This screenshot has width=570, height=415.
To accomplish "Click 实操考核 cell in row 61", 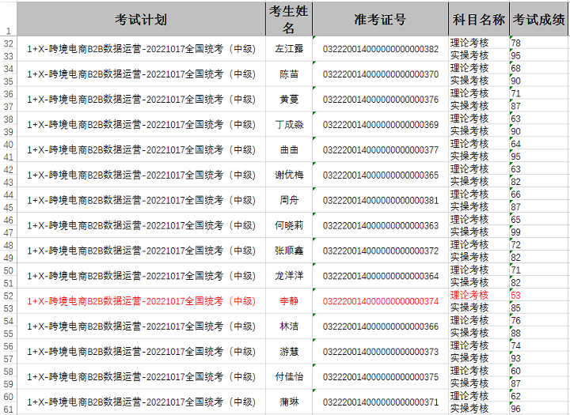I will [x=479, y=408].
